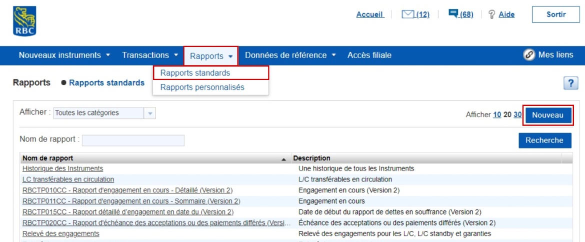
Task: Click the blue help question mark button
Action: [570, 83]
